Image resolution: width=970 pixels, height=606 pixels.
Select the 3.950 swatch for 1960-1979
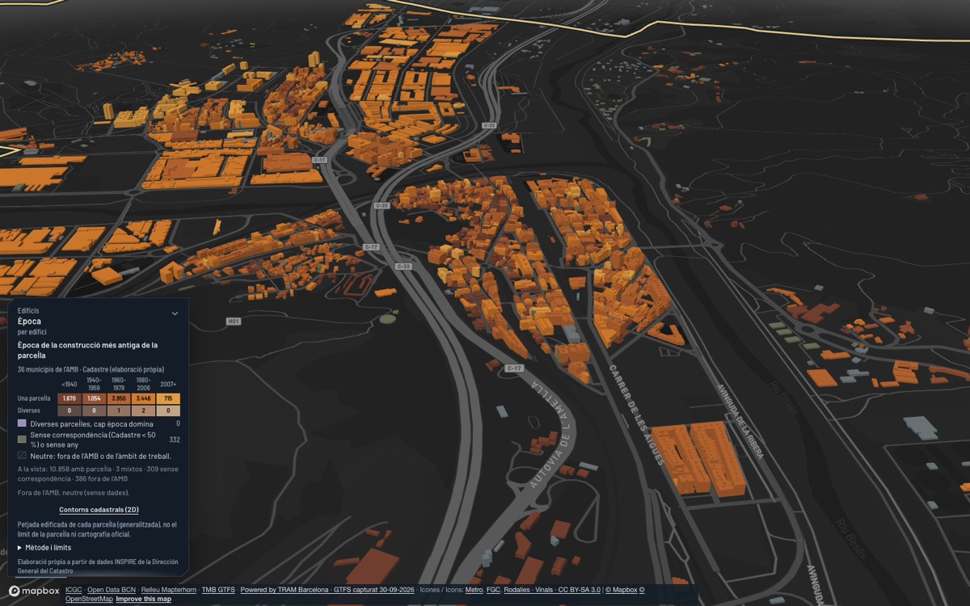[118, 398]
